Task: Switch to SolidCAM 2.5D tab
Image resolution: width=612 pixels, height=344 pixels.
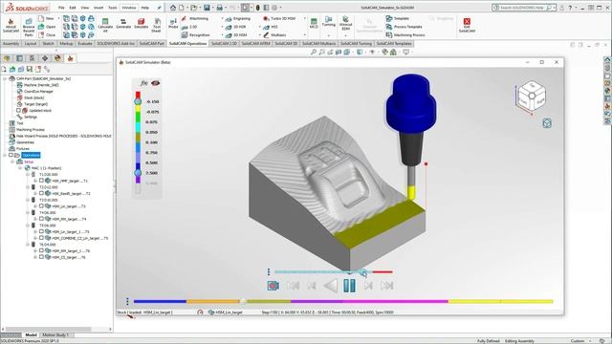Action: 224,44
